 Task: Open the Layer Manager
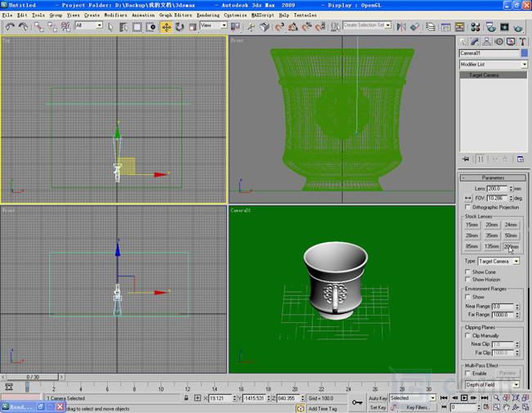tap(431, 27)
